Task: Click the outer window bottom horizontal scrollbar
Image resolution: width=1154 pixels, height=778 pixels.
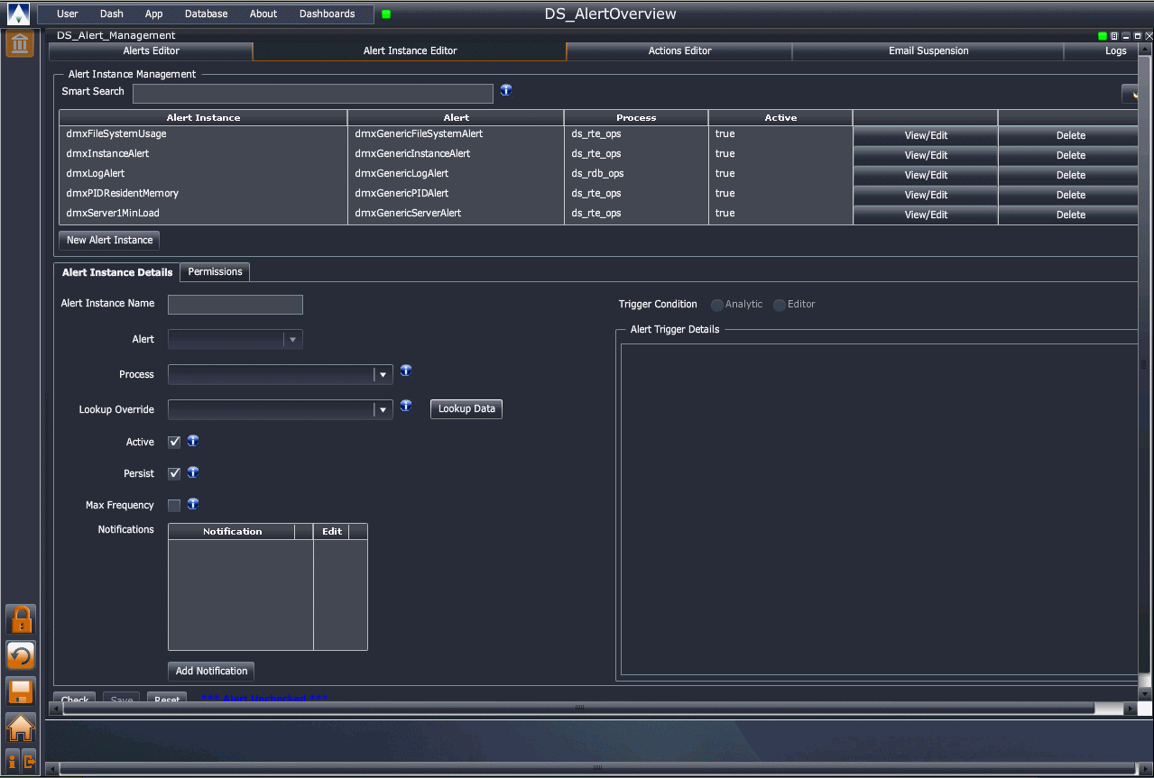Action: pyautogui.click(x=599, y=769)
